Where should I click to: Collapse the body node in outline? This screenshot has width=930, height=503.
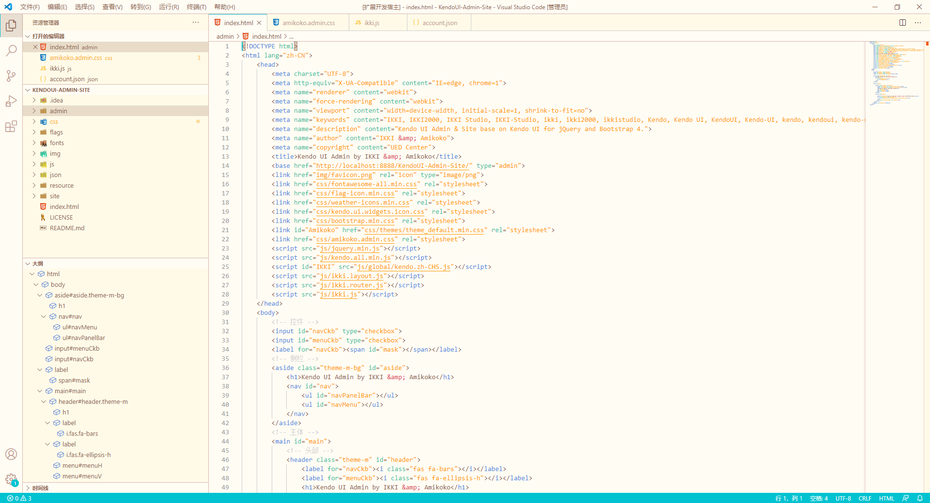pyautogui.click(x=36, y=285)
